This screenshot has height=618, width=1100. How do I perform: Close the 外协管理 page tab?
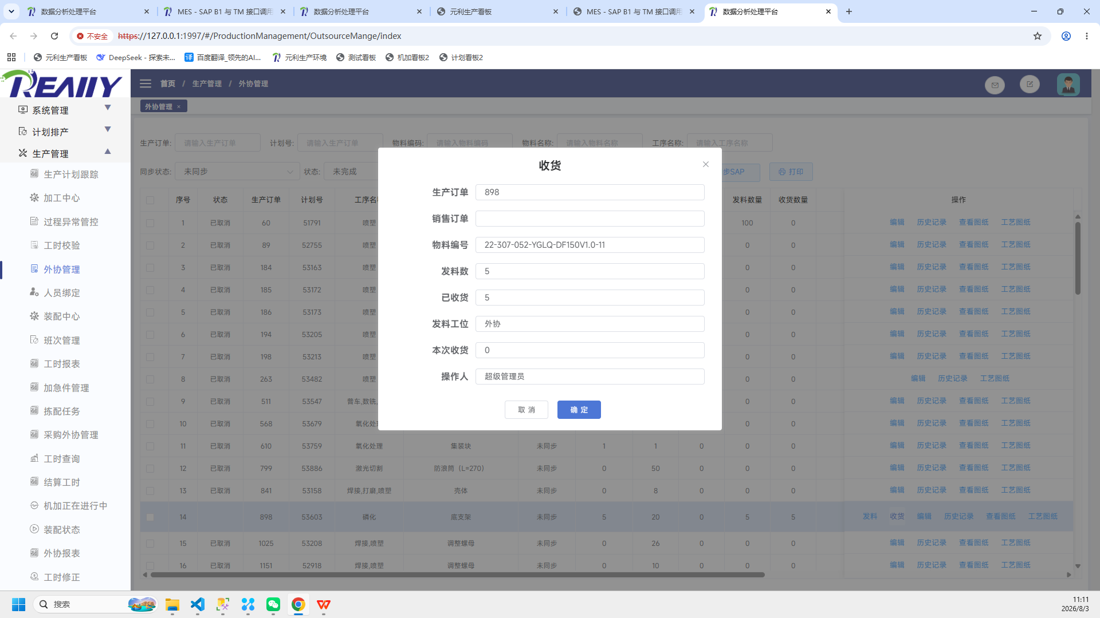(179, 106)
